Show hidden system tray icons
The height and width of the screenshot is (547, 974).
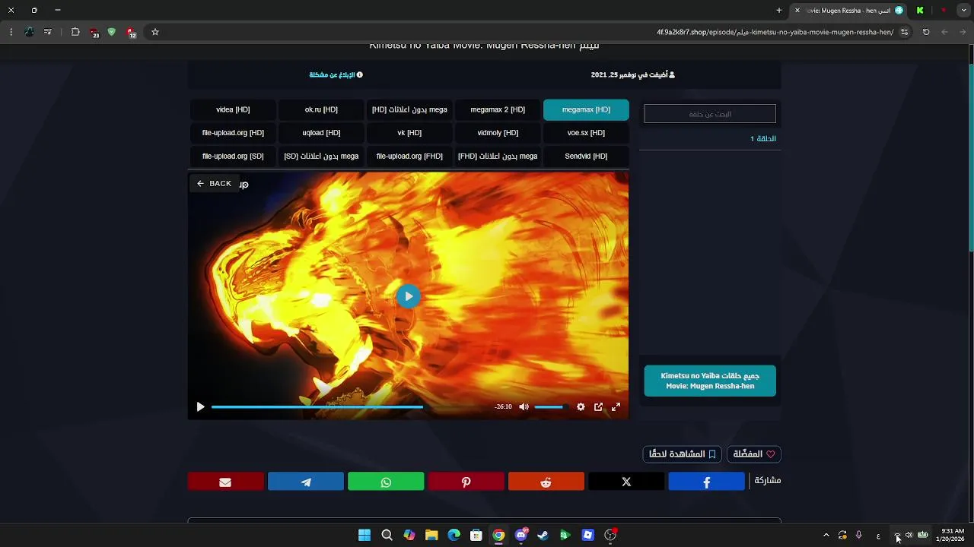(826, 535)
